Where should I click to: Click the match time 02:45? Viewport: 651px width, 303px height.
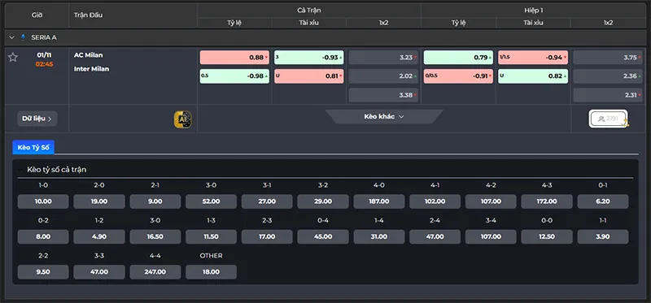tap(44, 64)
